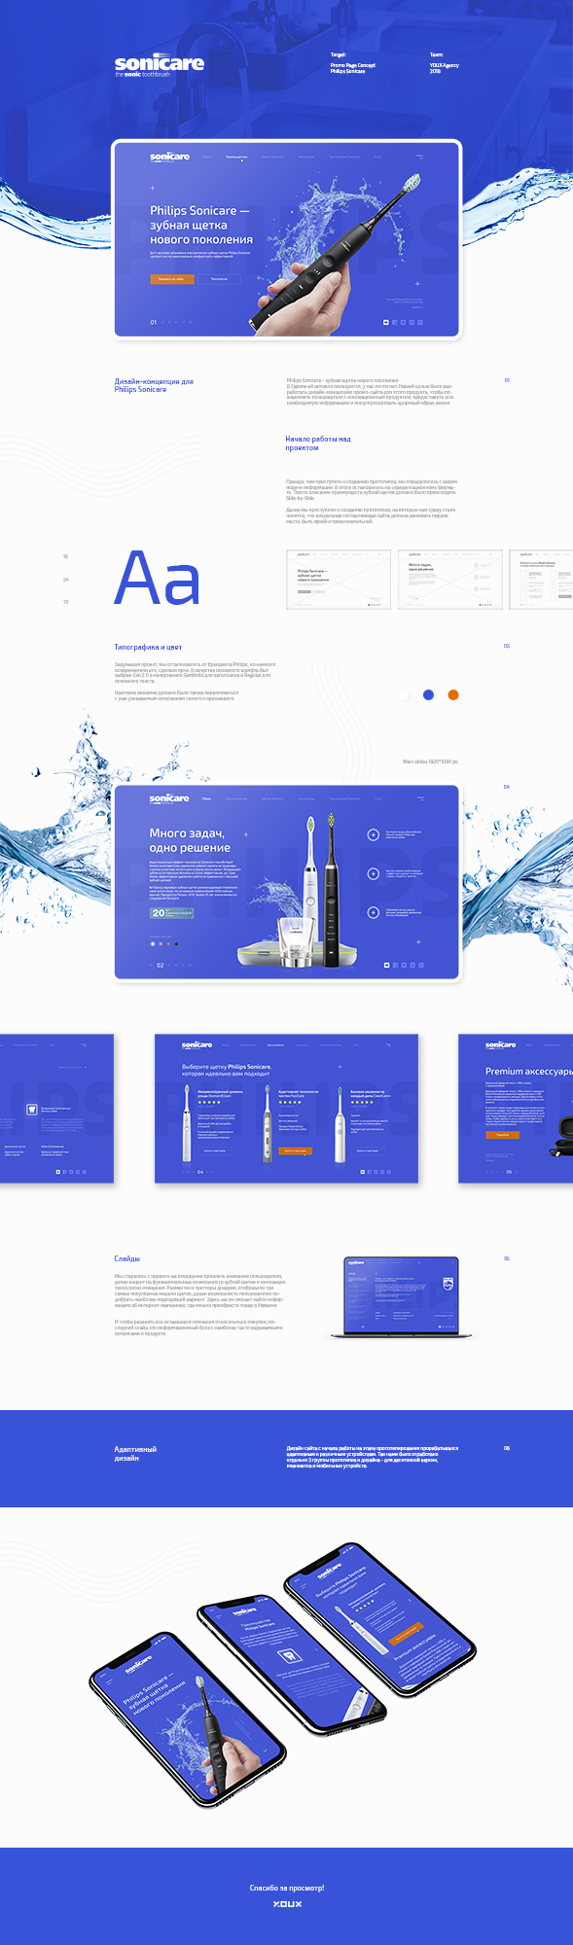This screenshot has height=1945, width=573.
Task: Select 'F.A.Q' in the hero slide navigation
Action: pyautogui.click(x=378, y=157)
